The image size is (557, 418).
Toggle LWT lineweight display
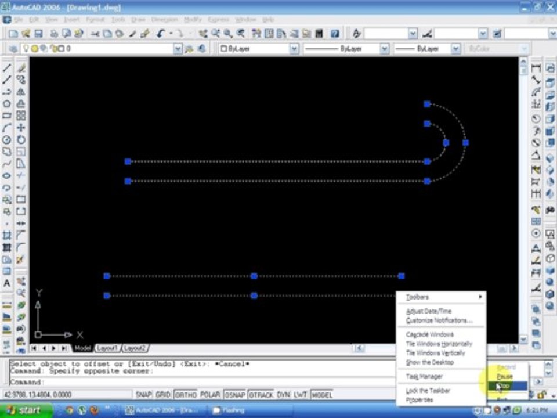coord(300,395)
